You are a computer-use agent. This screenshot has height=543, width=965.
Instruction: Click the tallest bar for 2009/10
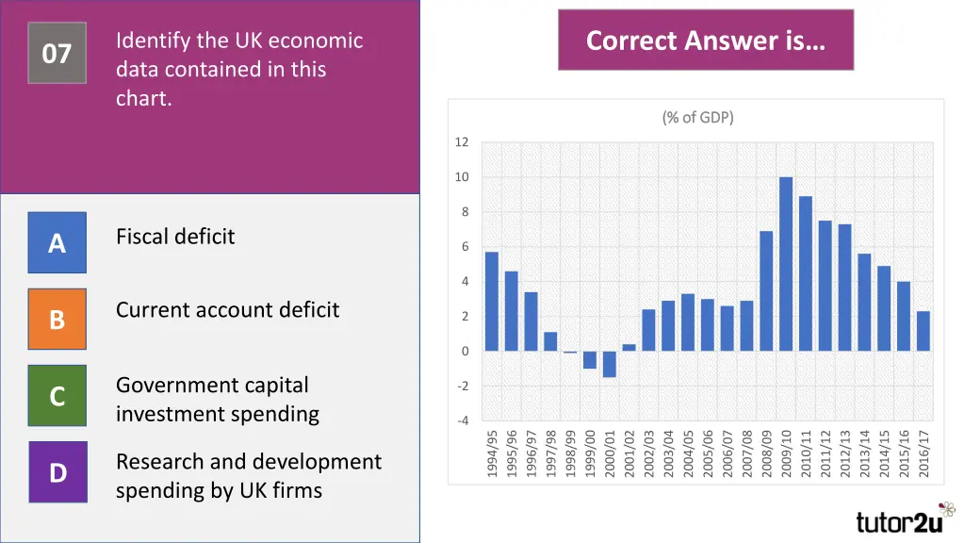pyautogui.click(x=786, y=264)
